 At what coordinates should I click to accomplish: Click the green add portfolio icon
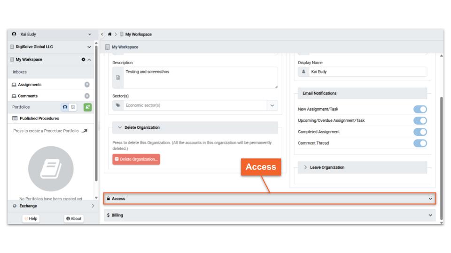pos(87,107)
